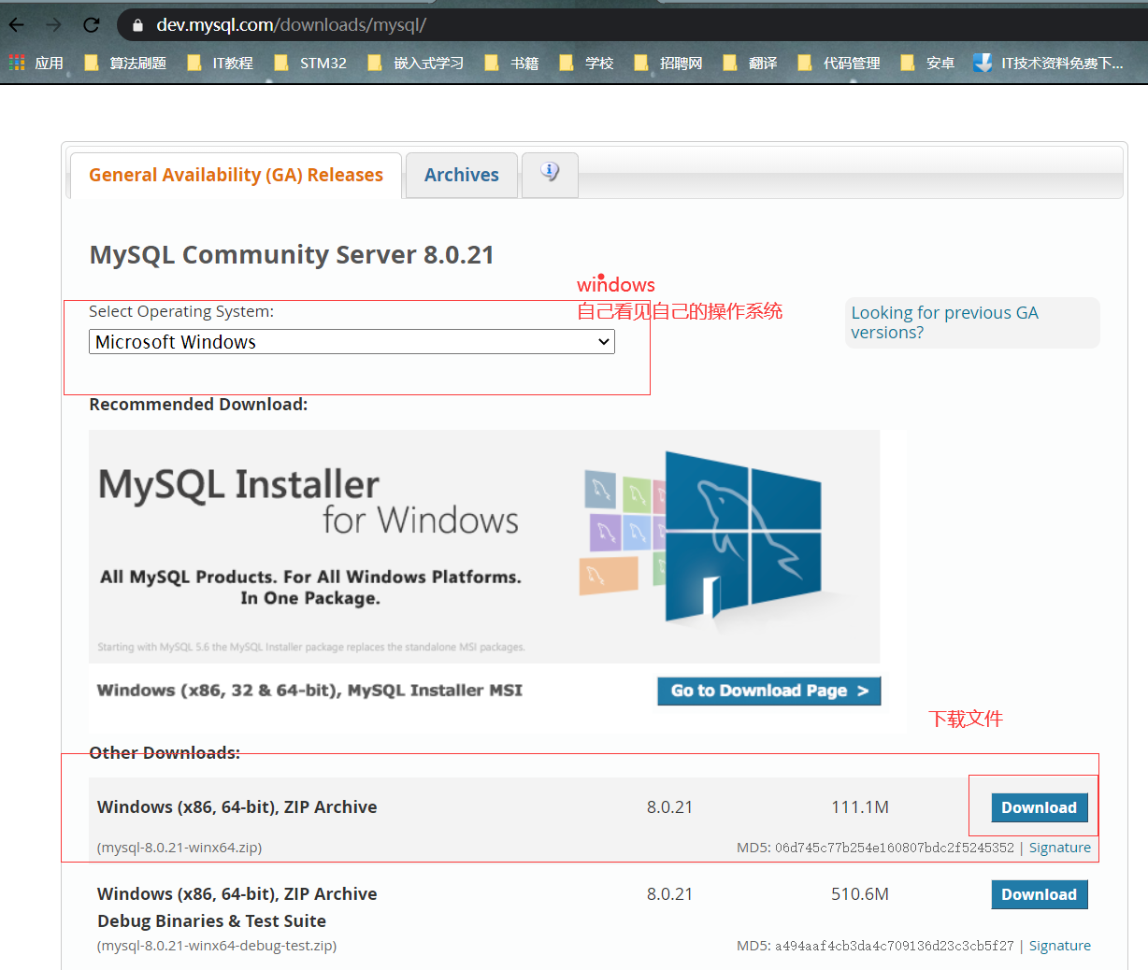Open Signature link for mysql-8.0.21-winx64.zip
The height and width of the screenshot is (970, 1148).
[1060, 848]
